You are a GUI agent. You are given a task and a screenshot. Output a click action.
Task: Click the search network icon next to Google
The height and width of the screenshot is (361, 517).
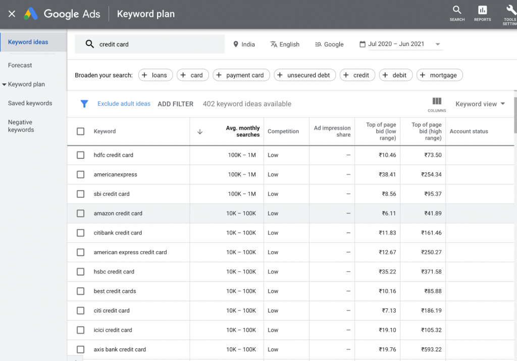[318, 44]
